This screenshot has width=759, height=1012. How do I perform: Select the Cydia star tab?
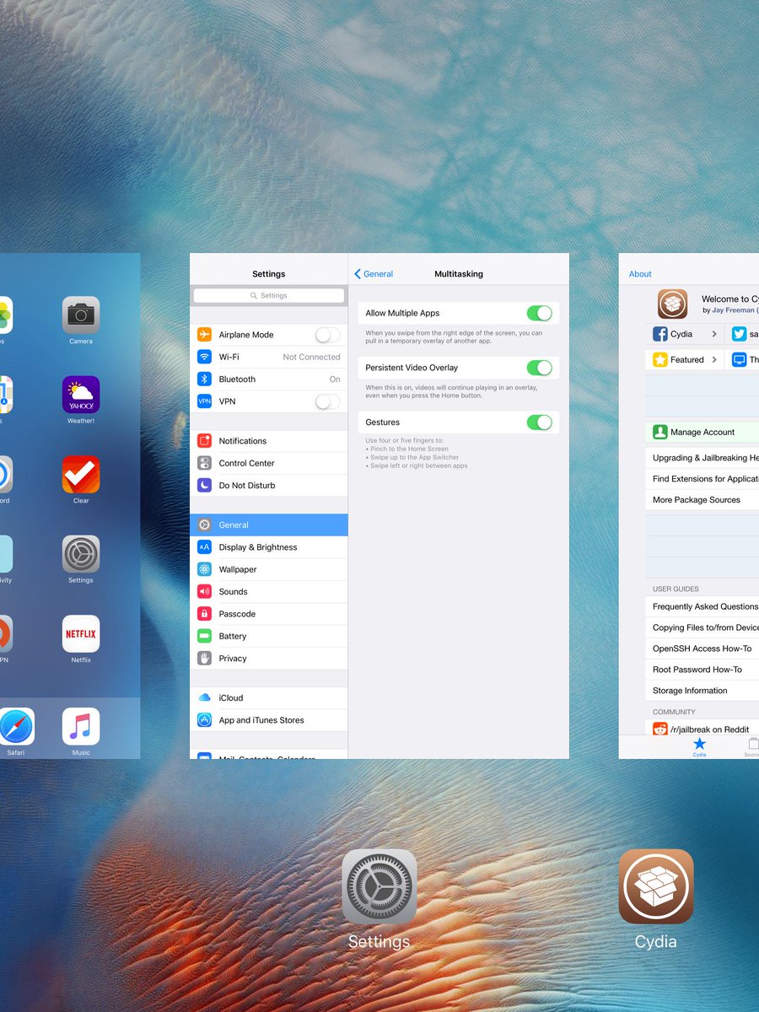click(x=699, y=747)
